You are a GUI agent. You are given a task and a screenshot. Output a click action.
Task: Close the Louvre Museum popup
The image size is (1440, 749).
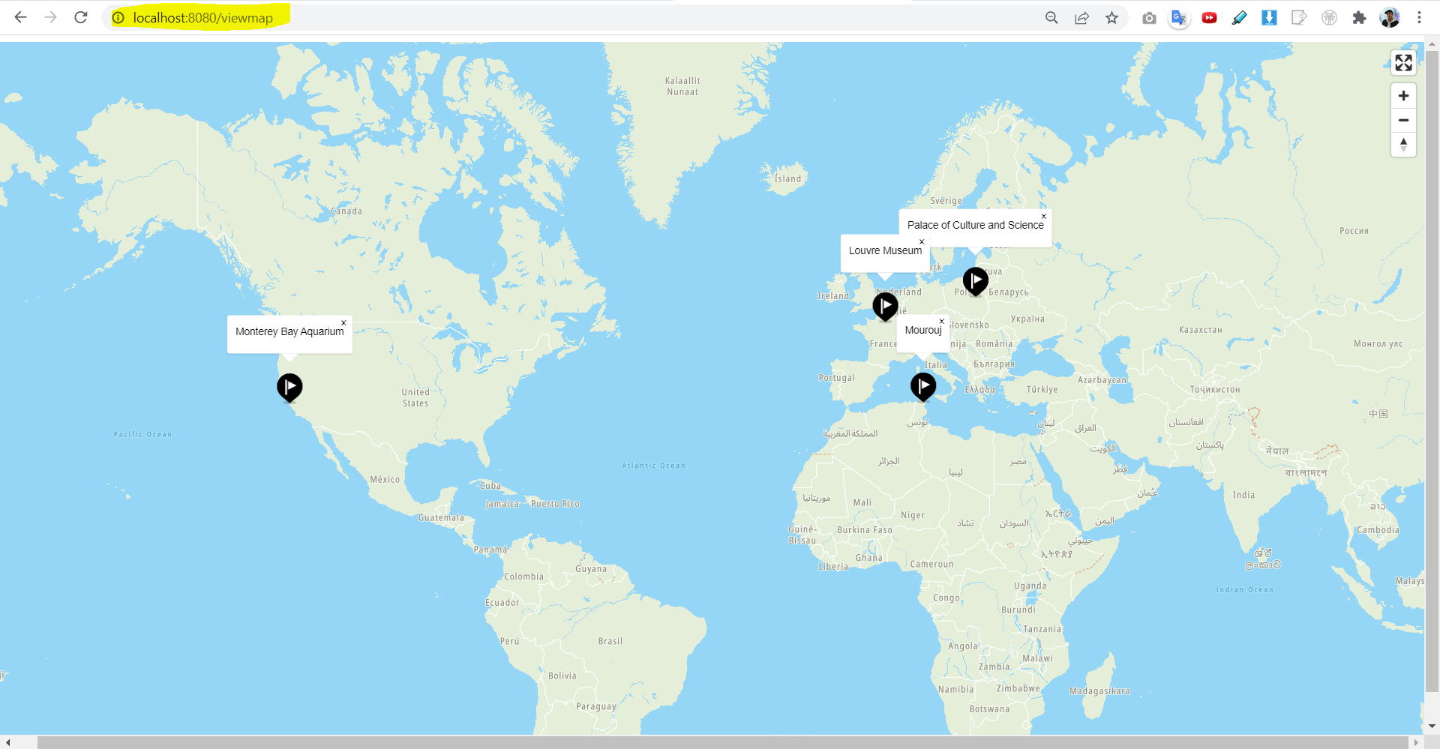(x=922, y=241)
